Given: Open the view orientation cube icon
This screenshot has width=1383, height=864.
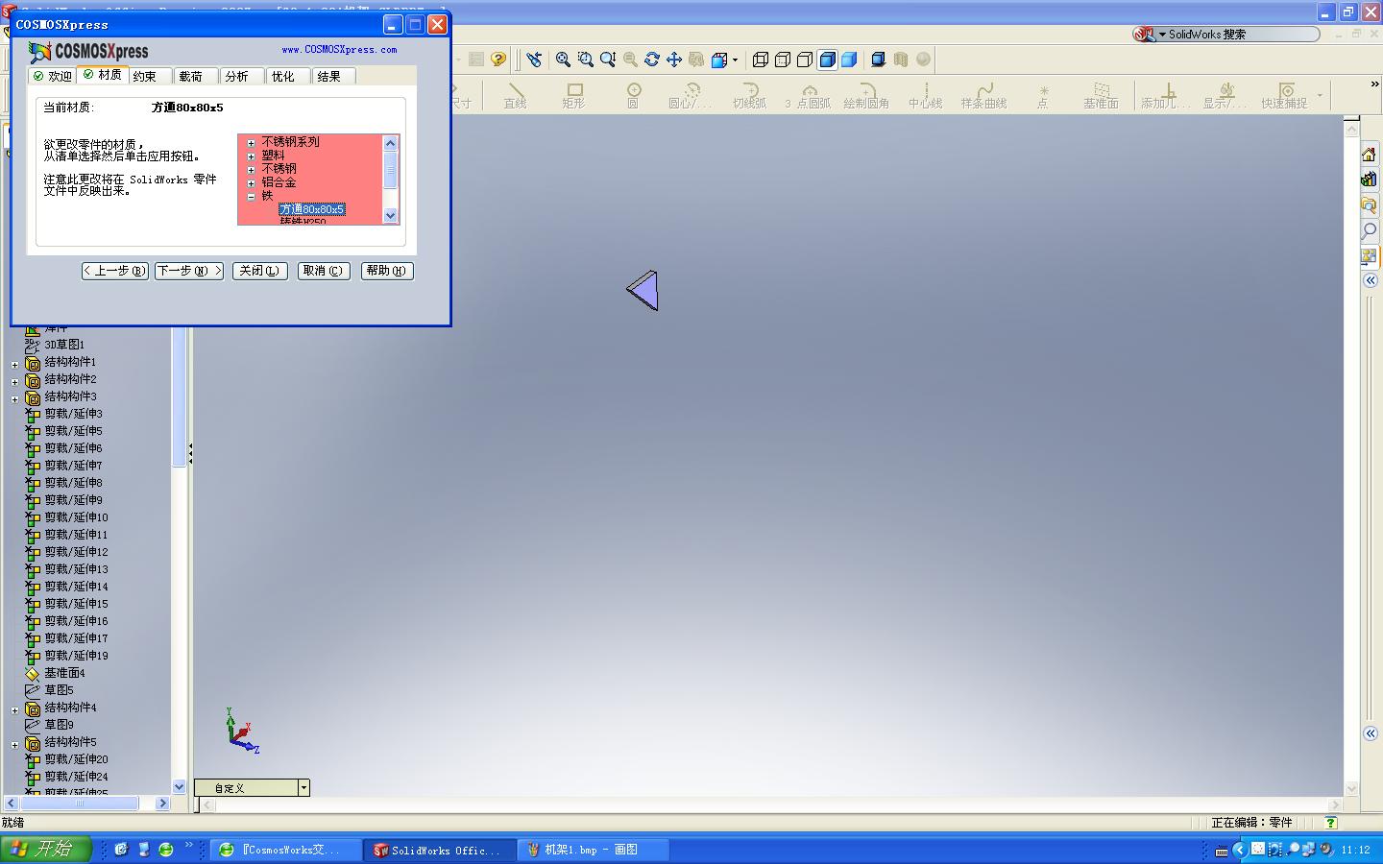Looking at the screenshot, I should point(719,60).
